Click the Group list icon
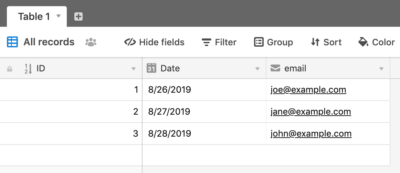This screenshot has width=400, height=173. tap(259, 42)
